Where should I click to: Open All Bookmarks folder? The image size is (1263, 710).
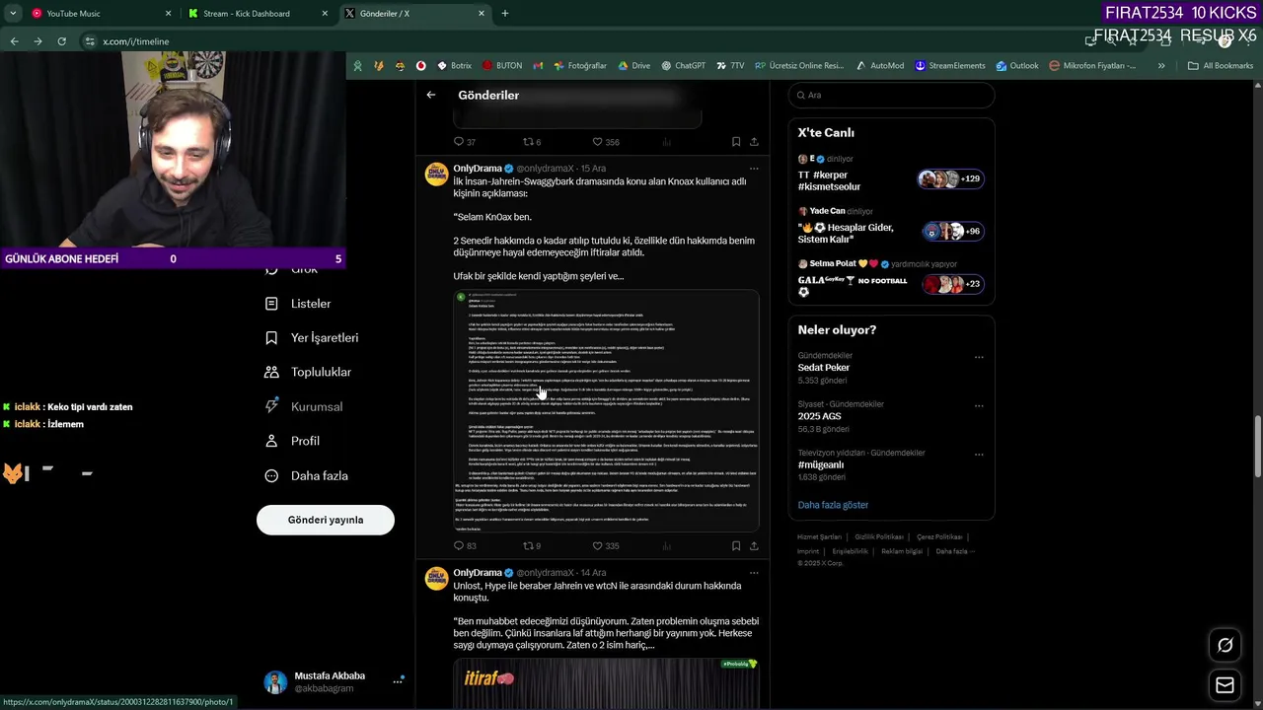pos(1221,66)
